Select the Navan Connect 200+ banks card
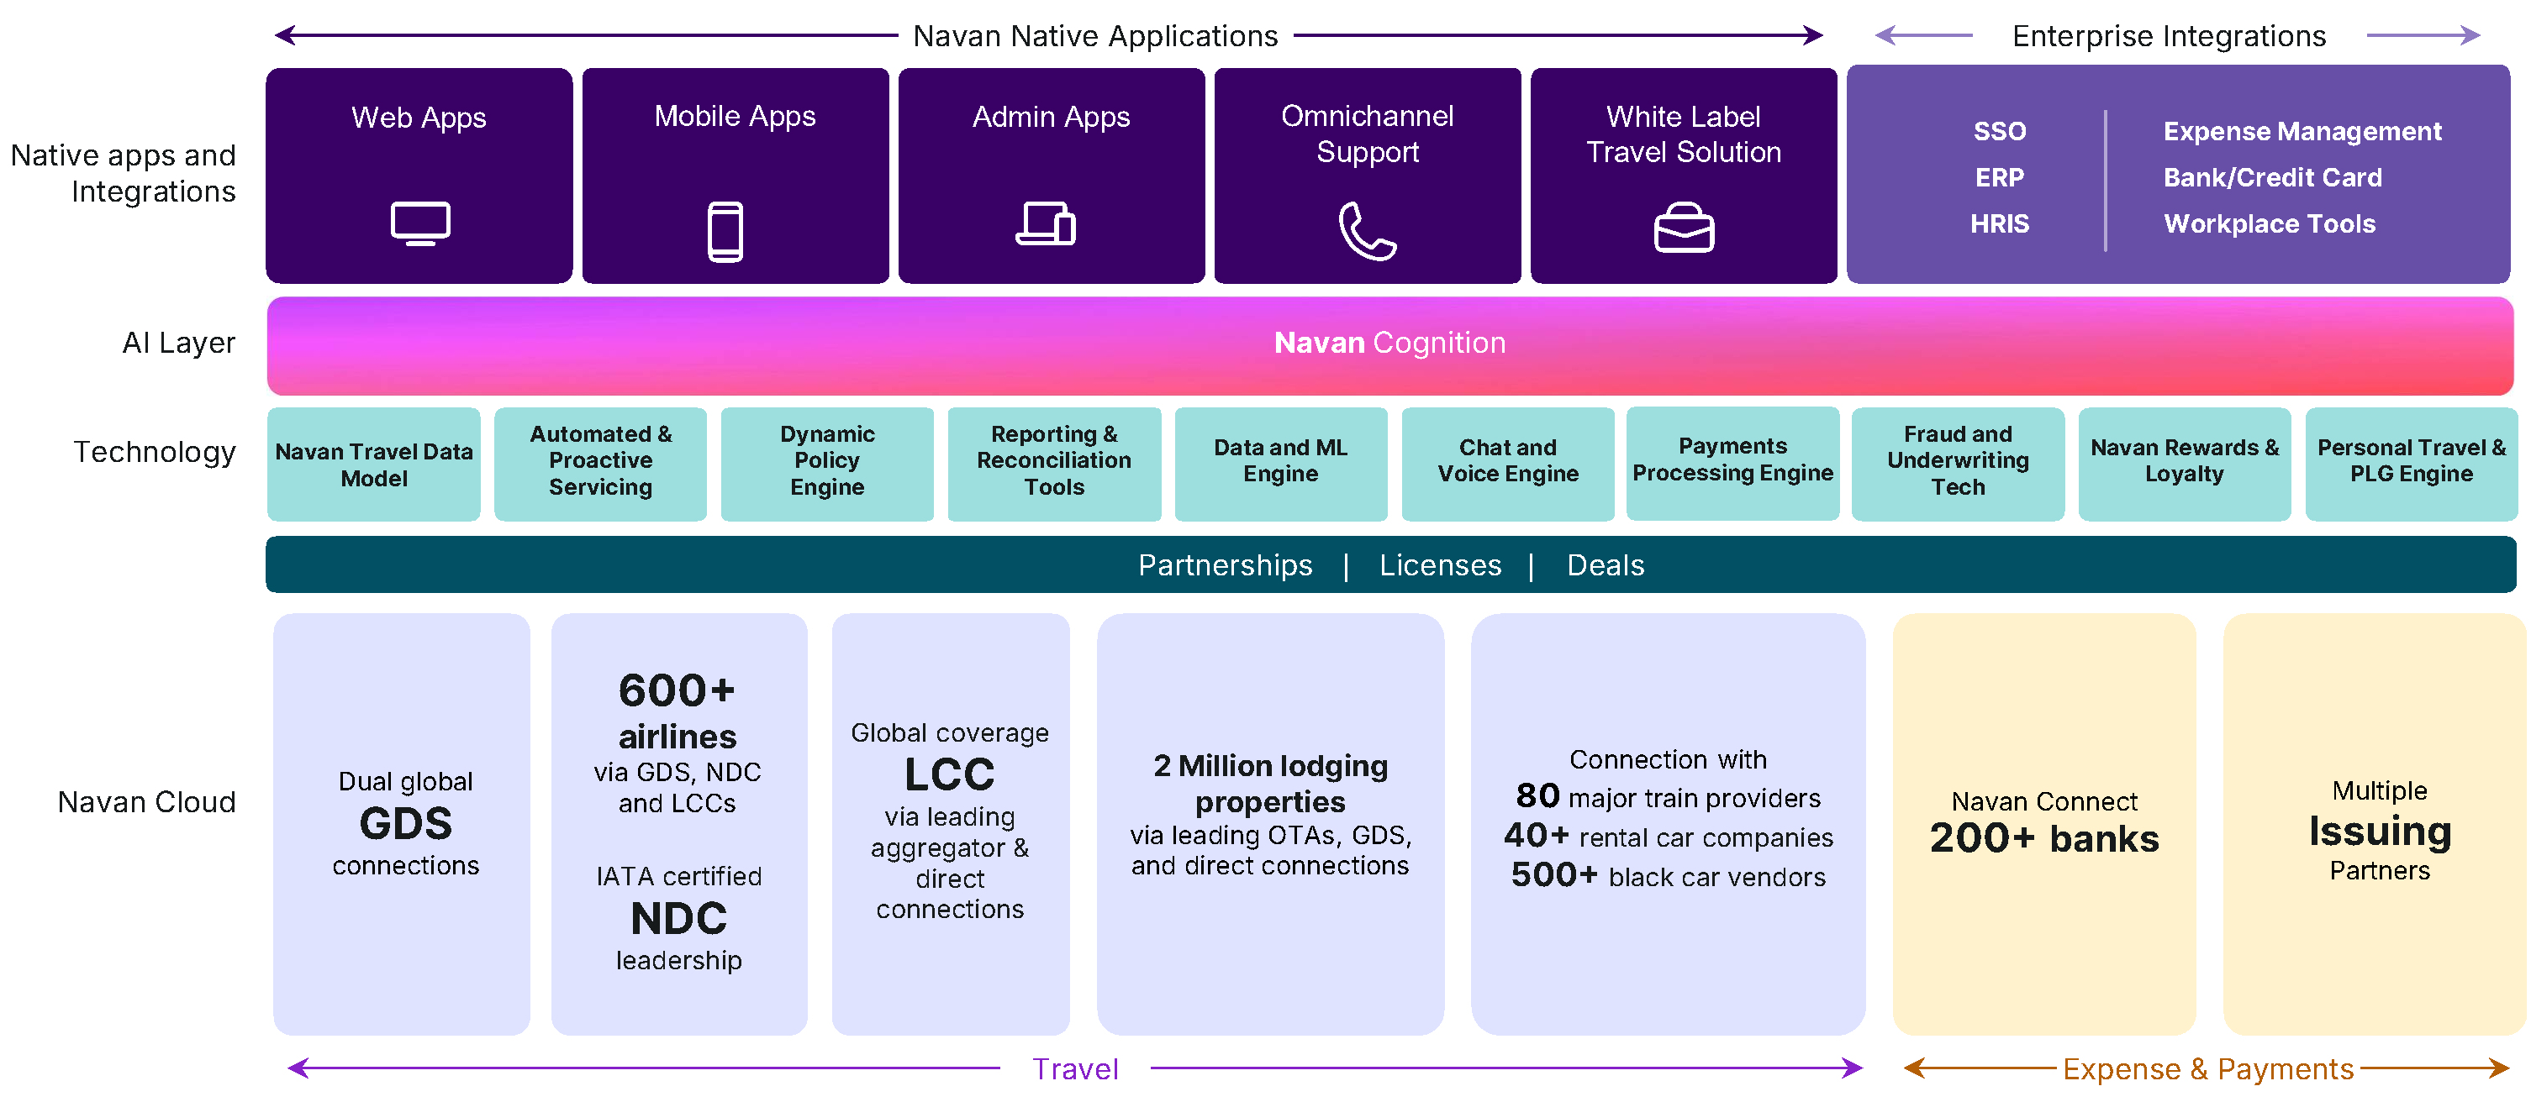Viewport: 2531px width, 1102px height. click(2043, 824)
